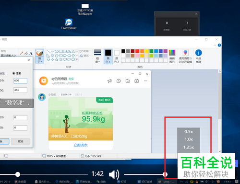Open group files folder icon in chat
The image size is (240, 184).
click(128, 81)
